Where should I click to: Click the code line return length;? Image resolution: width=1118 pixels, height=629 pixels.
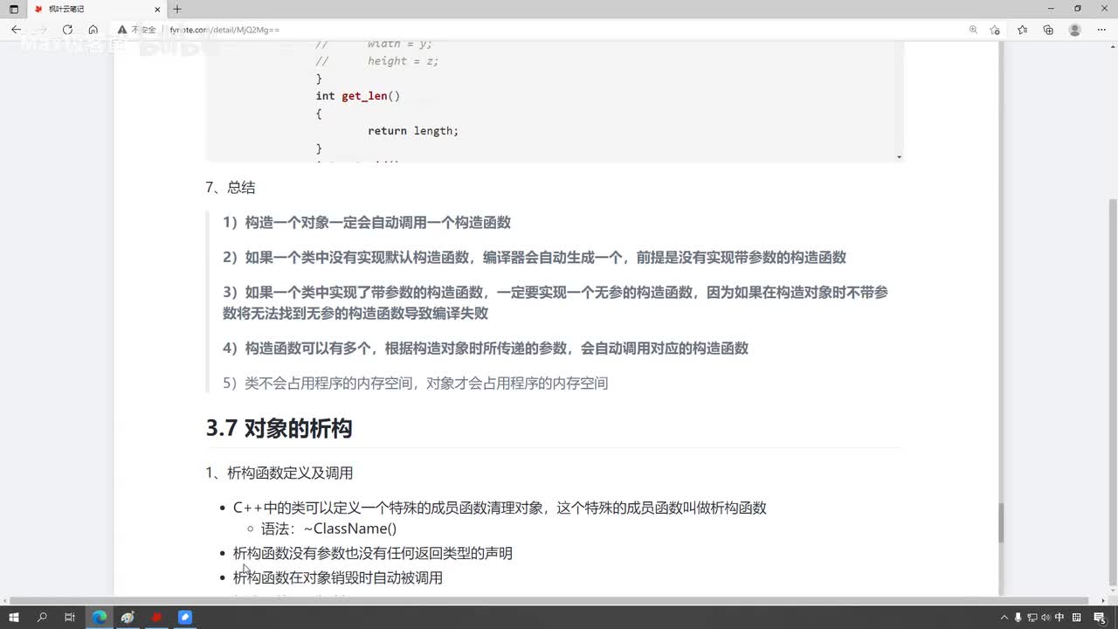pos(413,131)
